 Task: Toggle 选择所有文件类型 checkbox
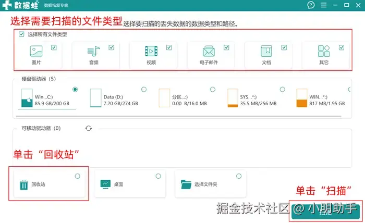[21, 34]
